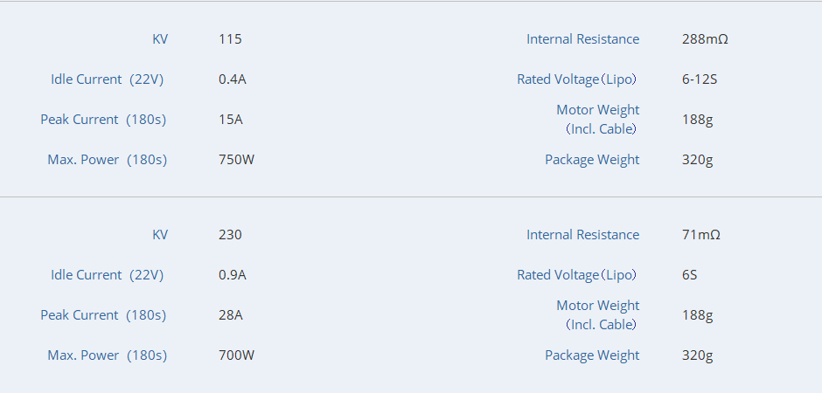
Task: Click the KV label beside 230
Action: 160,235
